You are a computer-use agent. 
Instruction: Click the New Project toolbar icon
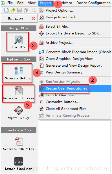click(6, 10)
